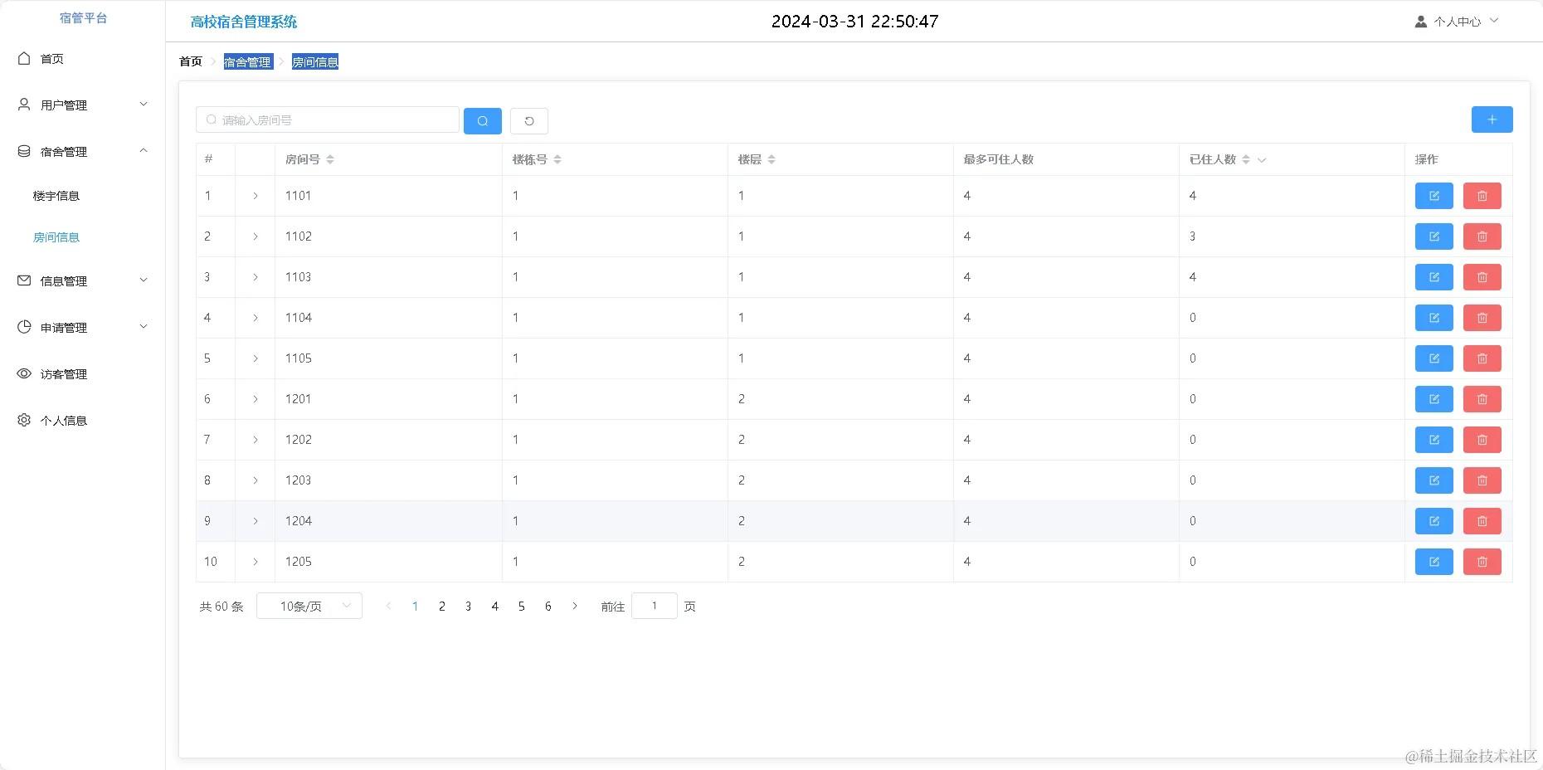The height and width of the screenshot is (770, 1543).
Task: Click the 首页 breadcrumb link
Action: pos(191,61)
